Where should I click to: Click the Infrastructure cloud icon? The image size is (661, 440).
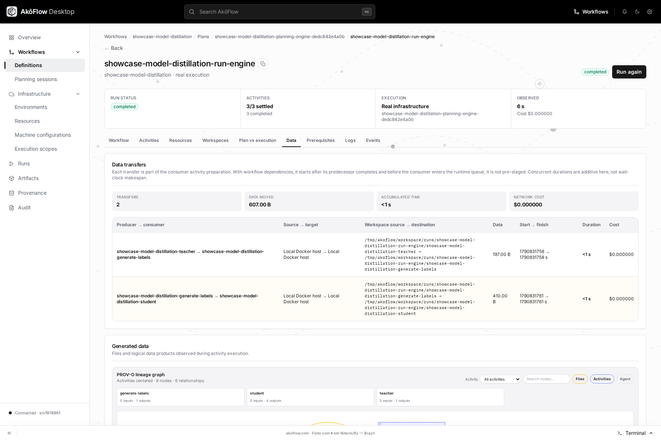[11, 94]
